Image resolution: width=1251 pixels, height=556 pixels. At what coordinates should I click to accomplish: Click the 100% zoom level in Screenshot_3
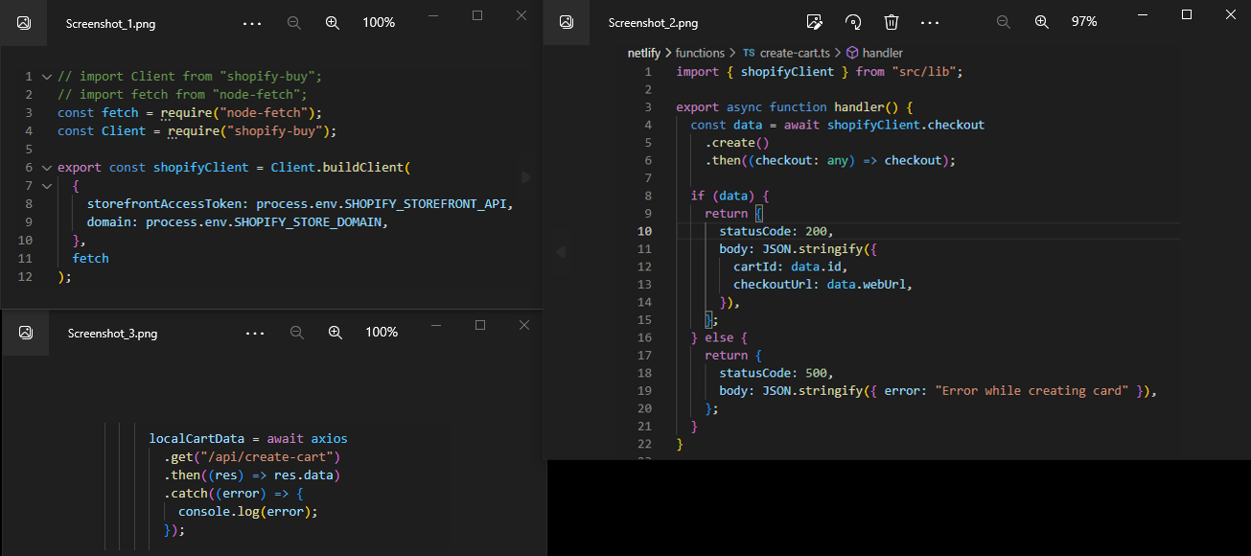382,333
